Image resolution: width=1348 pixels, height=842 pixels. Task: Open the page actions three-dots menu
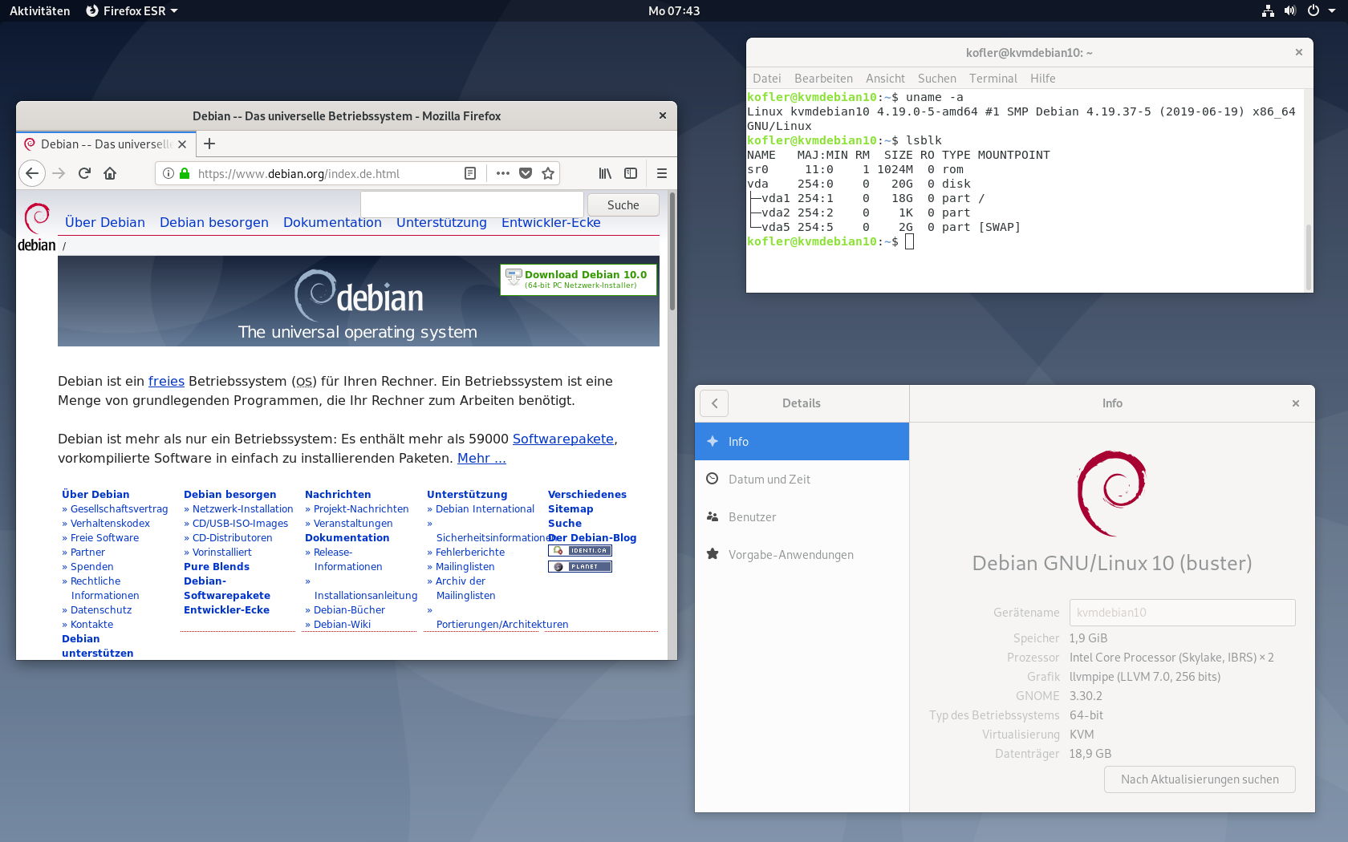pyautogui.click(x=501, y=173)
